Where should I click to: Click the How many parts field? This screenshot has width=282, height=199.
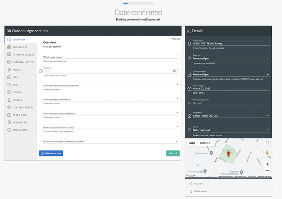(x=110, y=127)
